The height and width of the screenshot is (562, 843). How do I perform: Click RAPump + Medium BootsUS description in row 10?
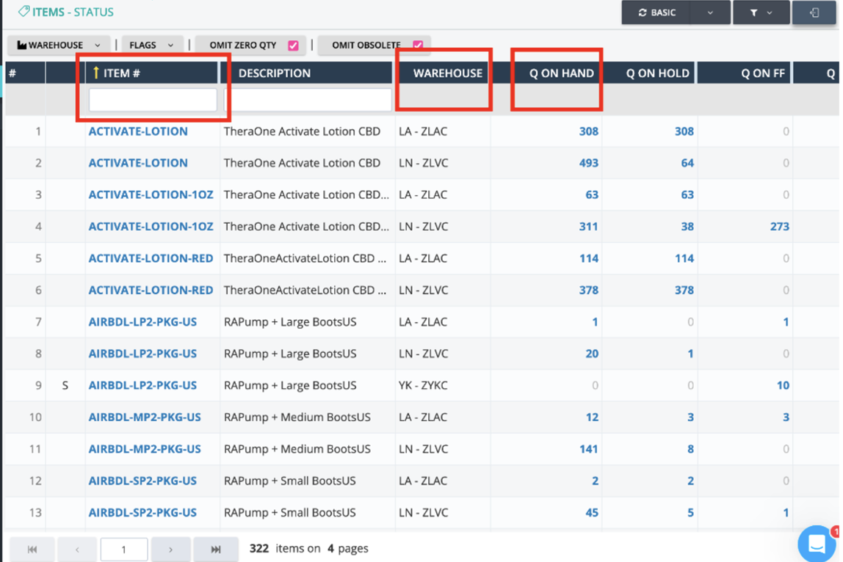(x=297, y=417)
